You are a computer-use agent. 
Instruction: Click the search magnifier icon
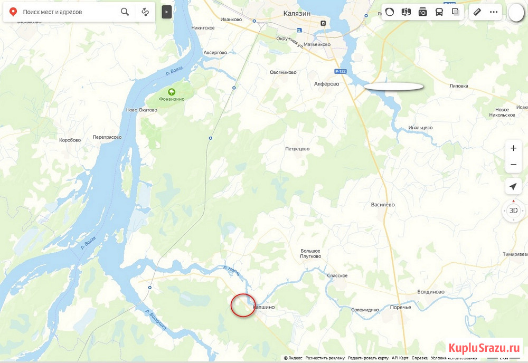125,12
